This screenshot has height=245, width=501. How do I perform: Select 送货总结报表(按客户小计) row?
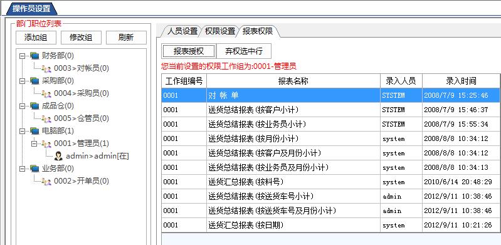coord(330,110)
